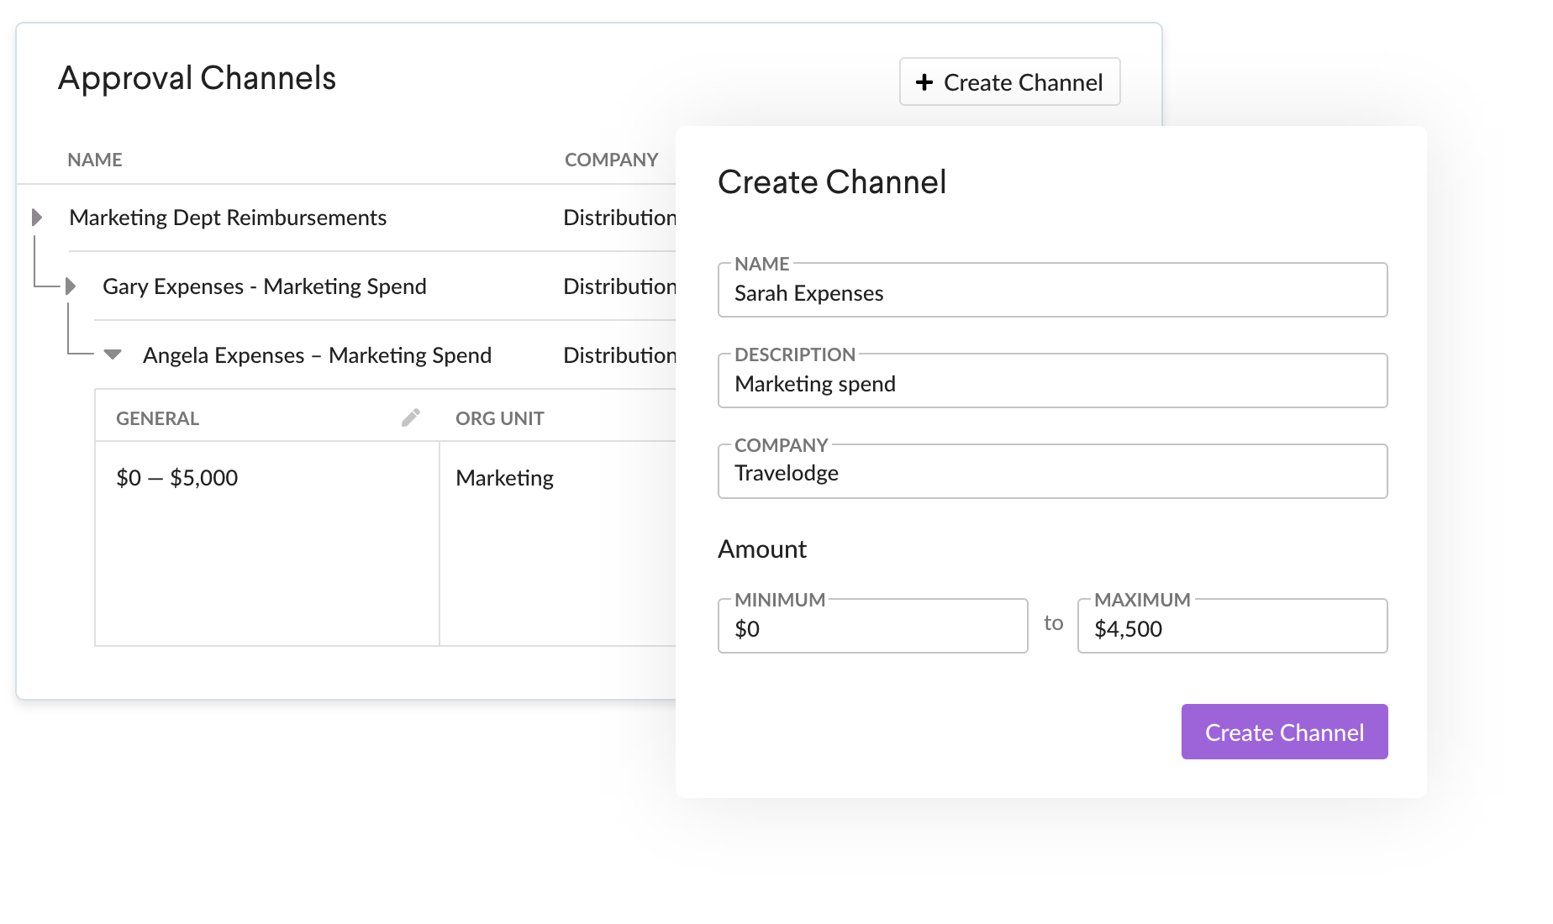Sort by the COMPANY column header

(x=611, y=160)
